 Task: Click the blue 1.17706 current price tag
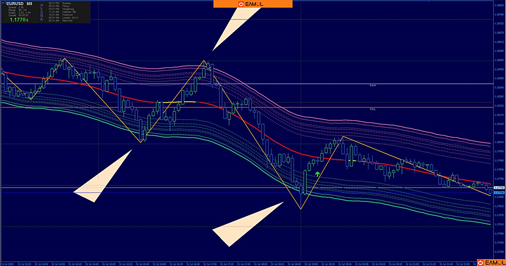pyautogui.click(x=499, y=193)
